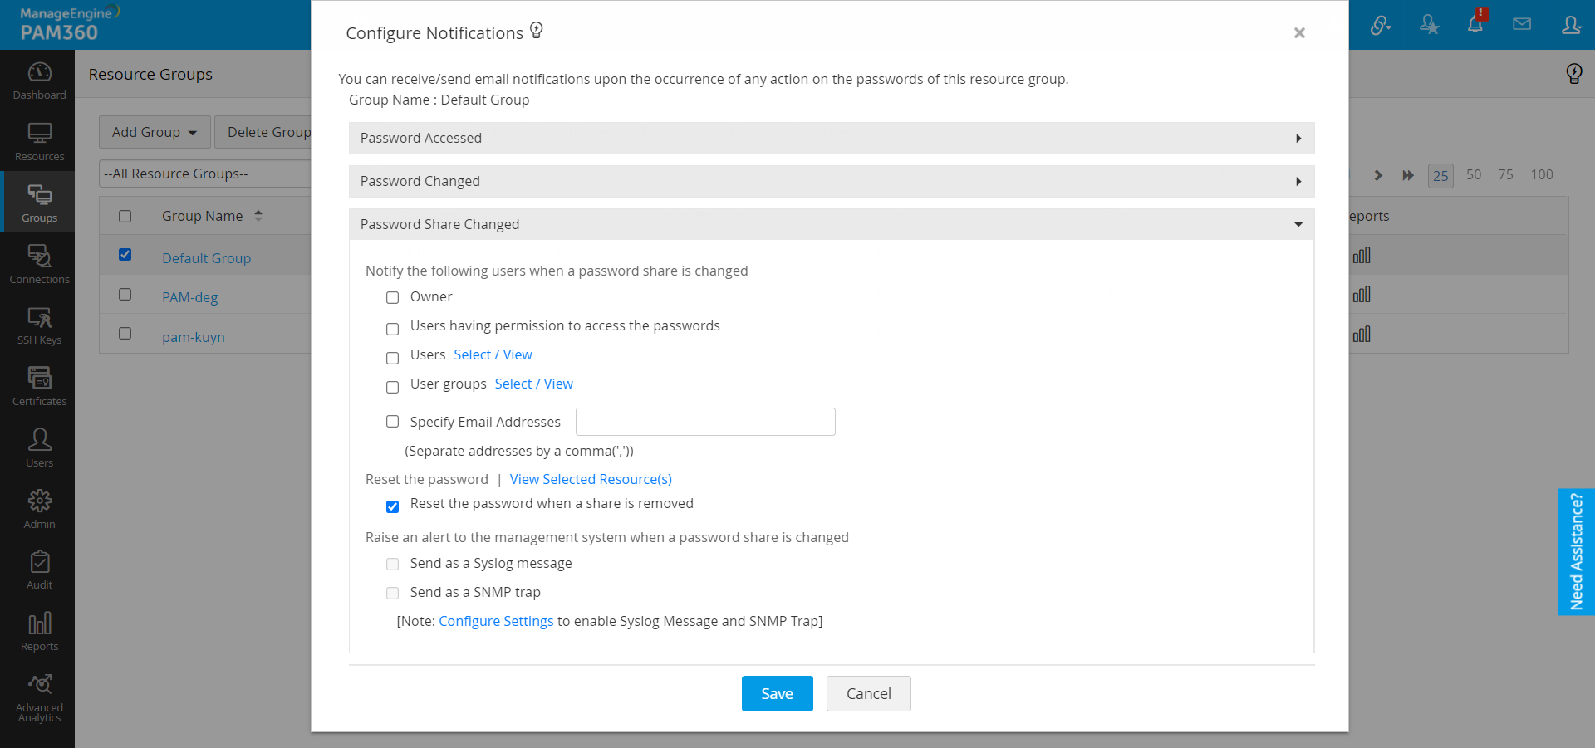Click the help lightbulb beside Configure Notifications
The height and width of the screenshot is (748, 1595).
point(537,31)
